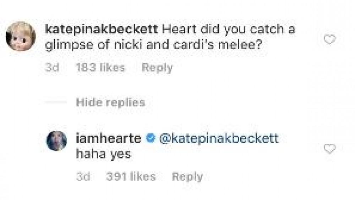Like the katepinakbeckett comment with the heart

coord(330,39)
